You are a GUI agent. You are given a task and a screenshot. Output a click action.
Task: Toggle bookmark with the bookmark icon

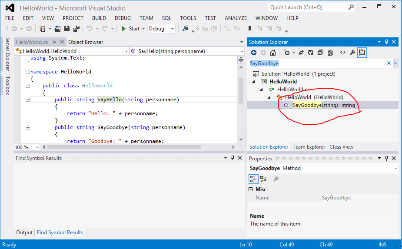[x=250, y=29]
